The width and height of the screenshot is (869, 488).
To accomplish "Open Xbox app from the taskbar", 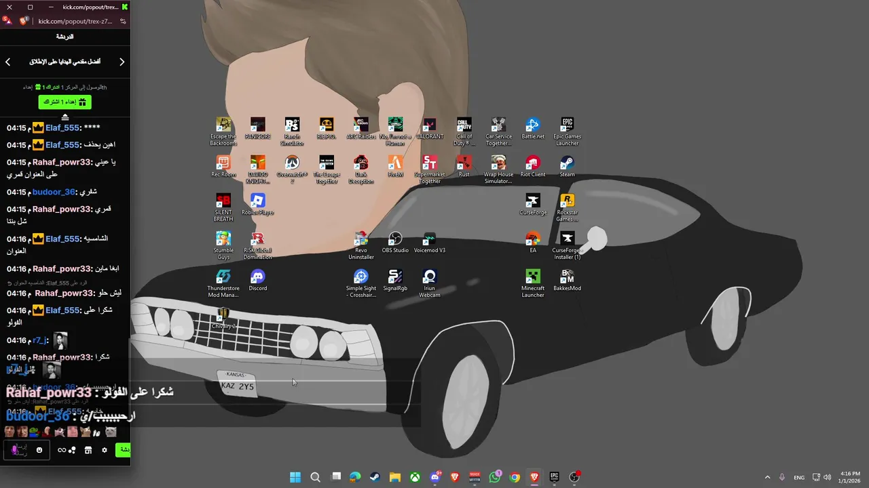I will (x=415, y=477).
